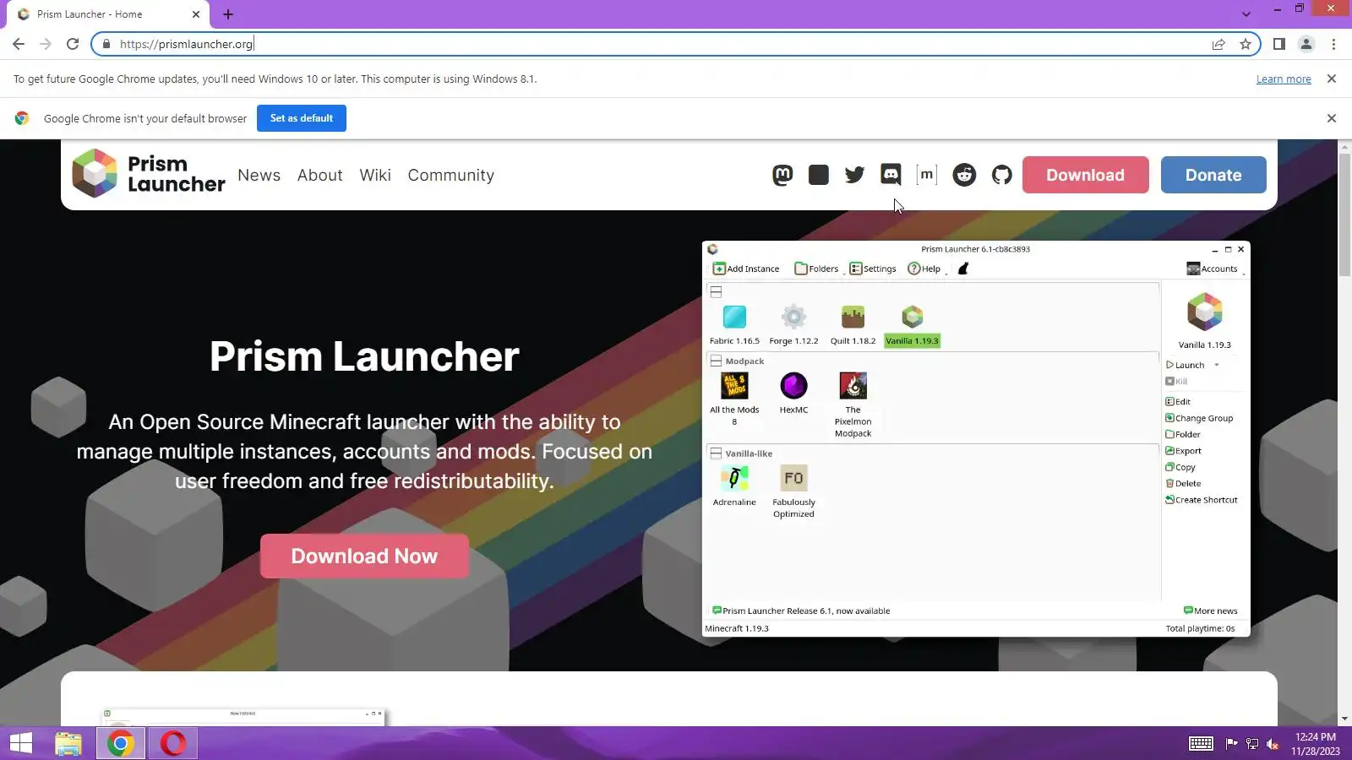
Task: Open the taskbar clock showing 12:24 PM
Action: coord(1316,744)
